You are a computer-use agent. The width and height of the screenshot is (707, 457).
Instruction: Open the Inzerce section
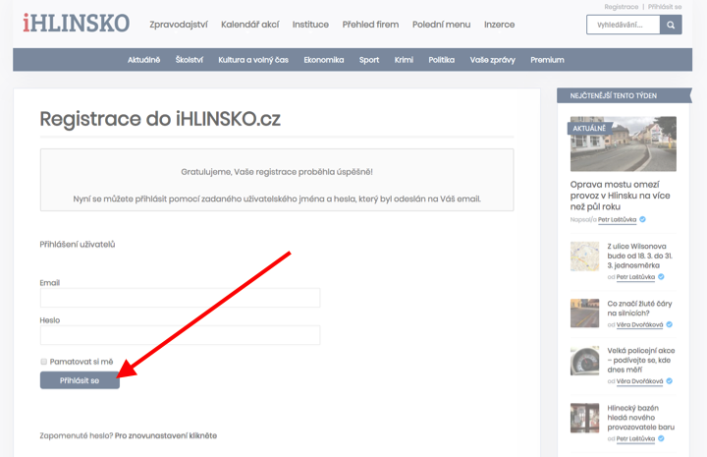(x=499, y=25)
